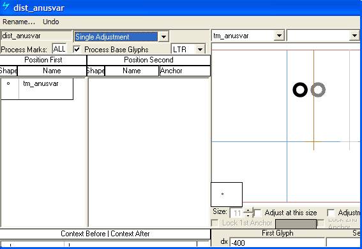
Task: Toggle the Lock 2nd Anchor checkbox
Action: pyautogui.click(x=321, y=223)
